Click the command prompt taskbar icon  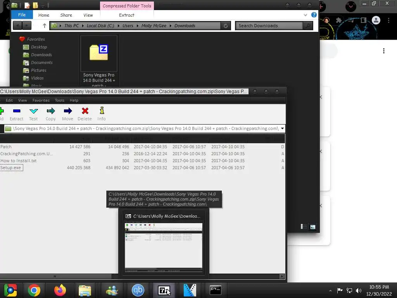[x=216, y=290]
